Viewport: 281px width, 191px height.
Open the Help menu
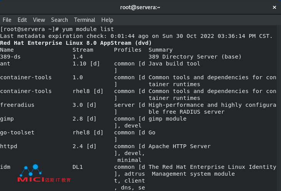click(x=107, y=20)
